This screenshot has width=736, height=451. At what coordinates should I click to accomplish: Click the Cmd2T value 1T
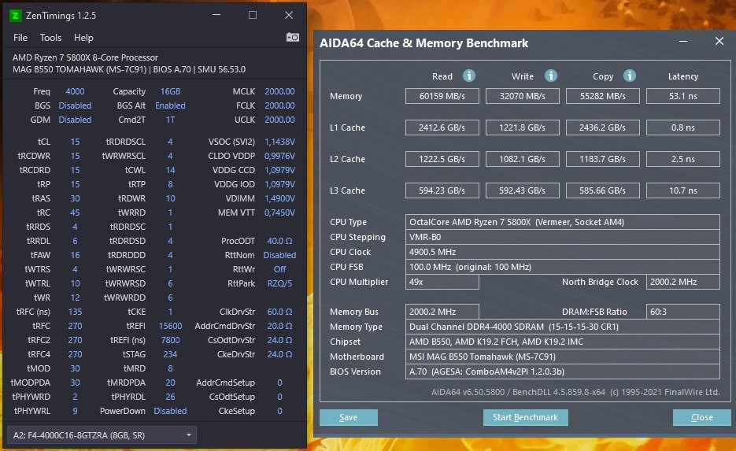coord(170,120)
